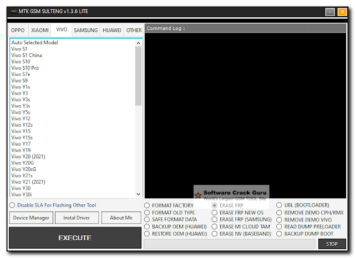The width and height of the screenshot is (355, 258).
Task: Switch to the XIAOMI tab
Action: (40, 30)
